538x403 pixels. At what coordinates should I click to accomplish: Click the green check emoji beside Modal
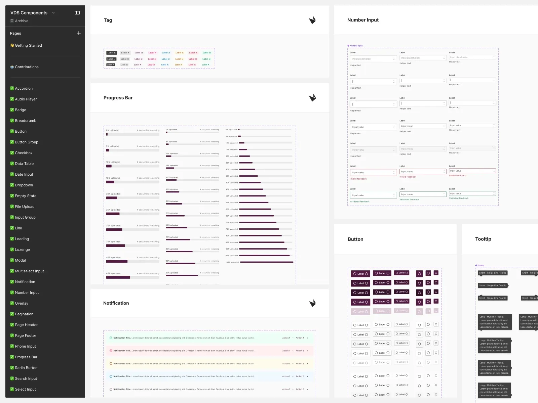[x=12, y=260]
